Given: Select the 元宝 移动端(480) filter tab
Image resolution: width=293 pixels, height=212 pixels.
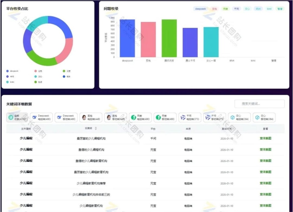Looking at the screenshot, I should (165, 117).
